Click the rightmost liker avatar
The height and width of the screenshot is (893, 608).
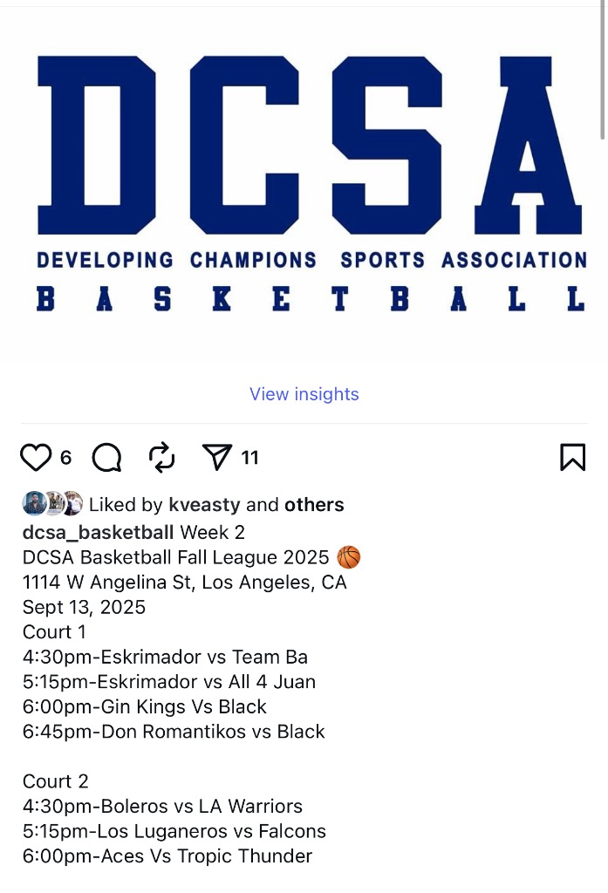coord(72,504)
